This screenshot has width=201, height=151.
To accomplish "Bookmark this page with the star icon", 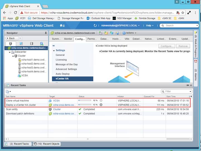I will click(x=183, y=13).
